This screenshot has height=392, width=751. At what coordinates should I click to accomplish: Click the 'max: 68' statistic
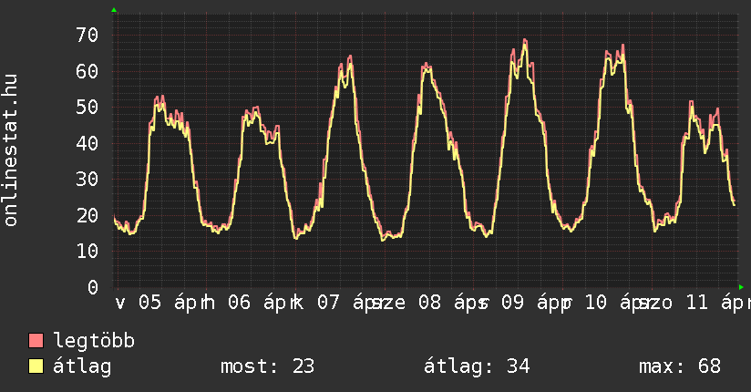click(679, 366)
